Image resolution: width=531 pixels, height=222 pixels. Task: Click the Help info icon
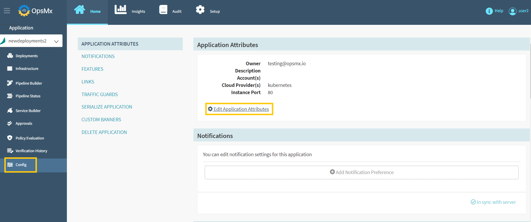pyautogui.click(x=489, y=11)
